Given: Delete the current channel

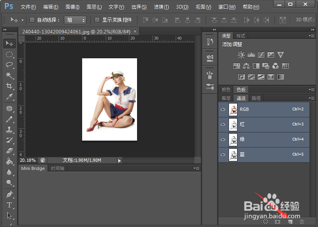Looking at the screenshot, I should [302, 222].
